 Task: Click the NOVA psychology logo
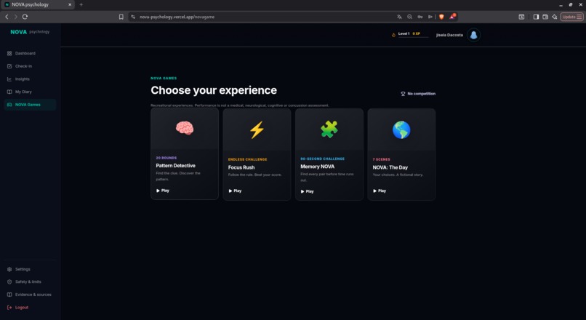30,32
